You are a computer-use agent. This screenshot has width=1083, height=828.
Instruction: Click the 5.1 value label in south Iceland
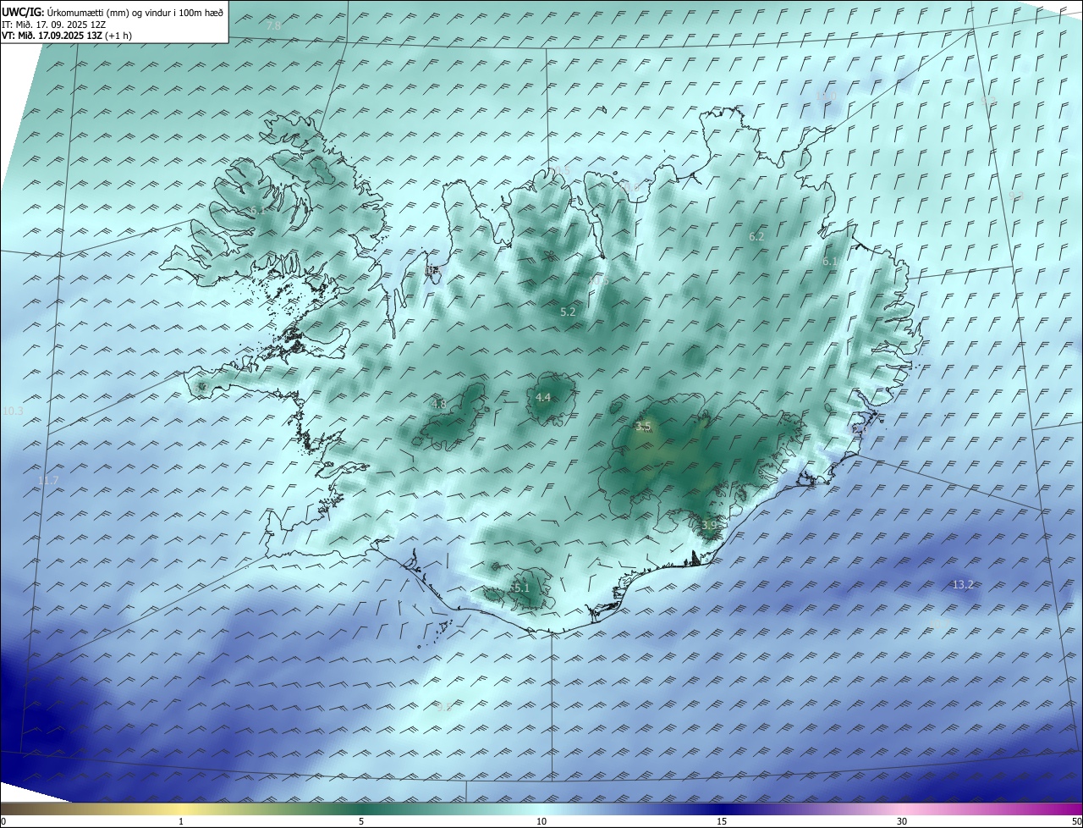click(520, 588)
